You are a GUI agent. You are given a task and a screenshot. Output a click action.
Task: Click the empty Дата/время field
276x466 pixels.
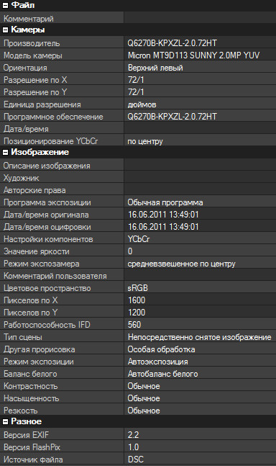[x=200, y=129]
